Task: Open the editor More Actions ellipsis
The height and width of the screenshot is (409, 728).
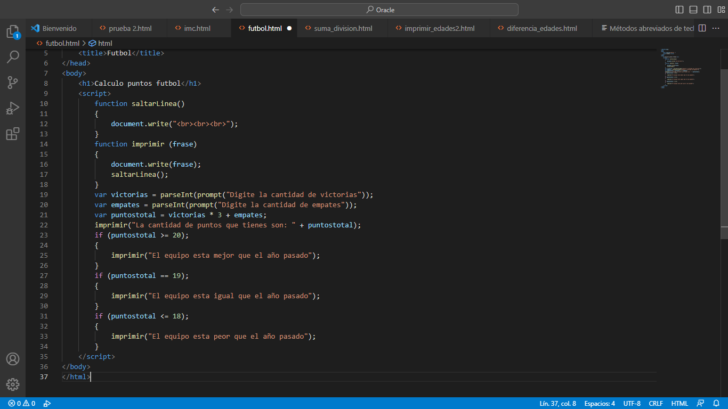Action: (x=716, y=28)
